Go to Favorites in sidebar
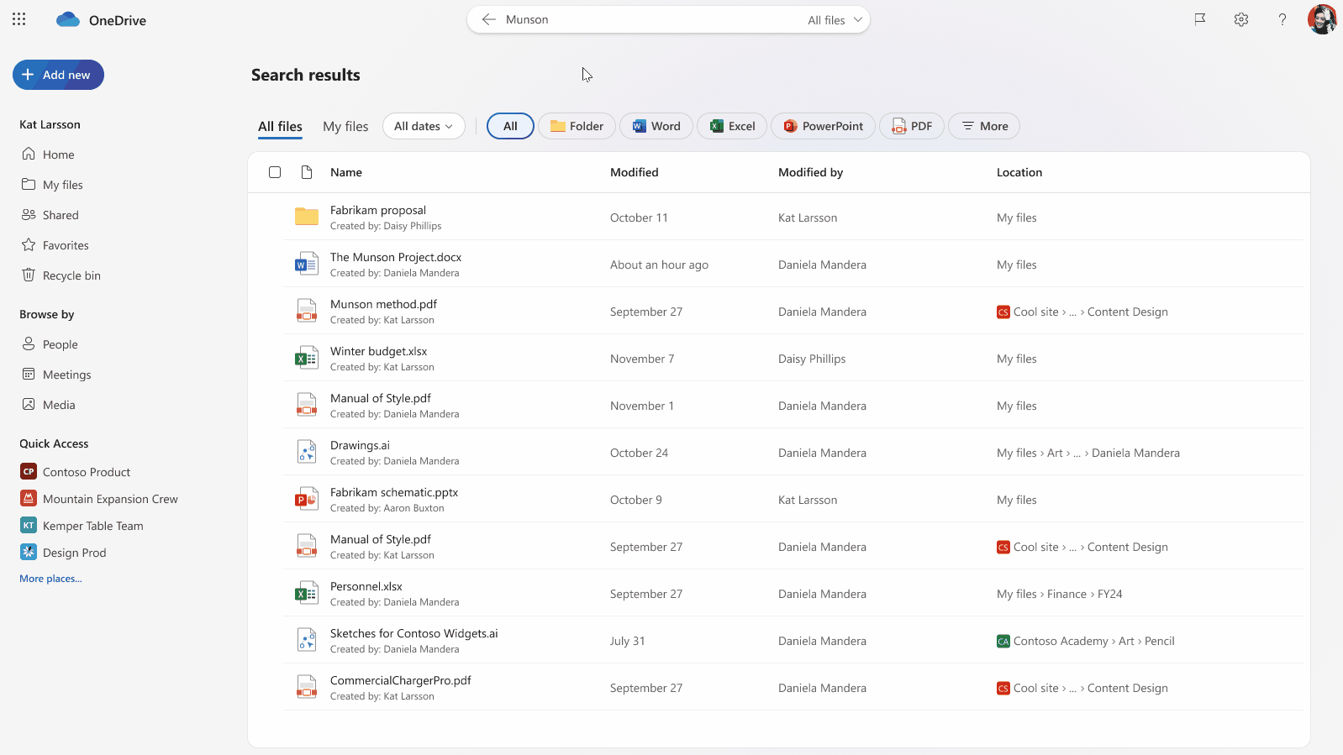Viewport: 1343px width, 755px height. tap(66, 245)
